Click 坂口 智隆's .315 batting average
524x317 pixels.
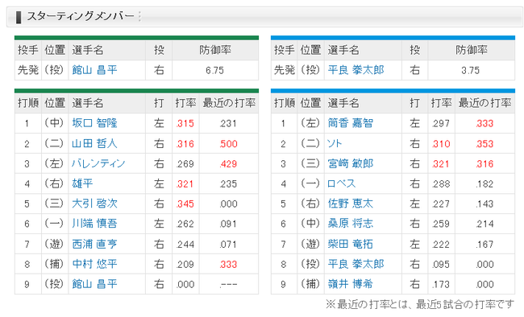(185, 123)
